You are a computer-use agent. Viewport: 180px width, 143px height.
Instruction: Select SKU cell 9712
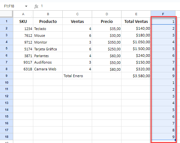(23, 42)
